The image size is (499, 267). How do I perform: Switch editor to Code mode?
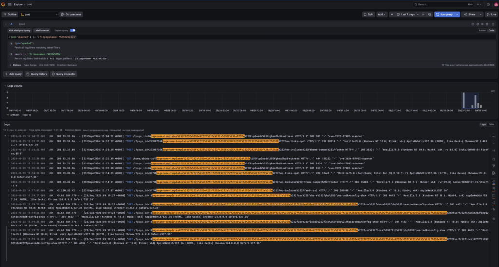(x=491, y=31)
